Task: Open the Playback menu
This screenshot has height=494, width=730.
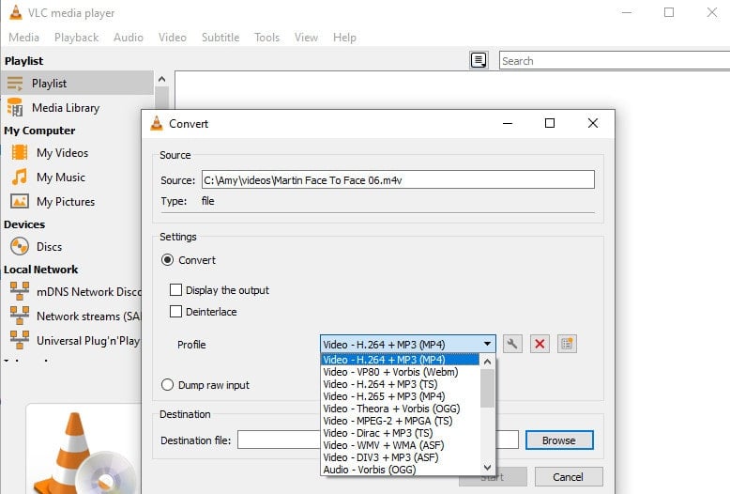Action: point(76,38)
